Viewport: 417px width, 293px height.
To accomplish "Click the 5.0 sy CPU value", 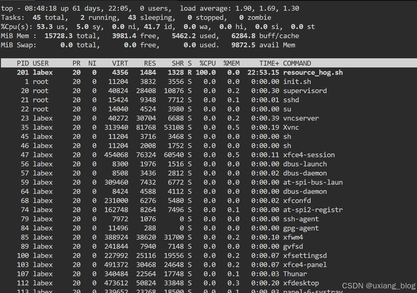I will pyautogui.click(x=83, y=27).
